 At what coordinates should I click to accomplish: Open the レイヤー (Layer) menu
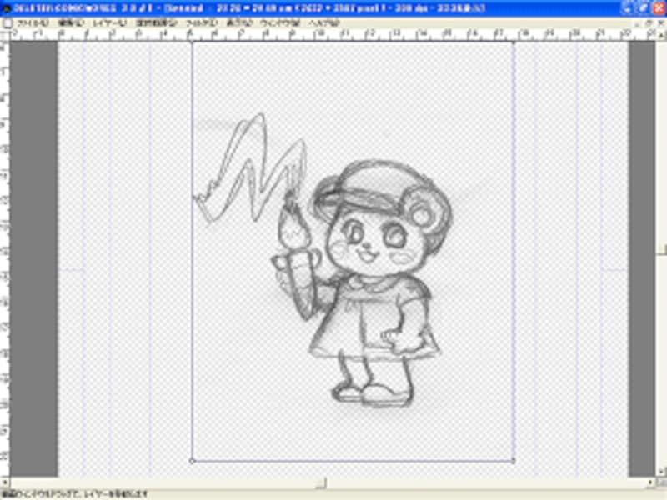click(109, 22)
